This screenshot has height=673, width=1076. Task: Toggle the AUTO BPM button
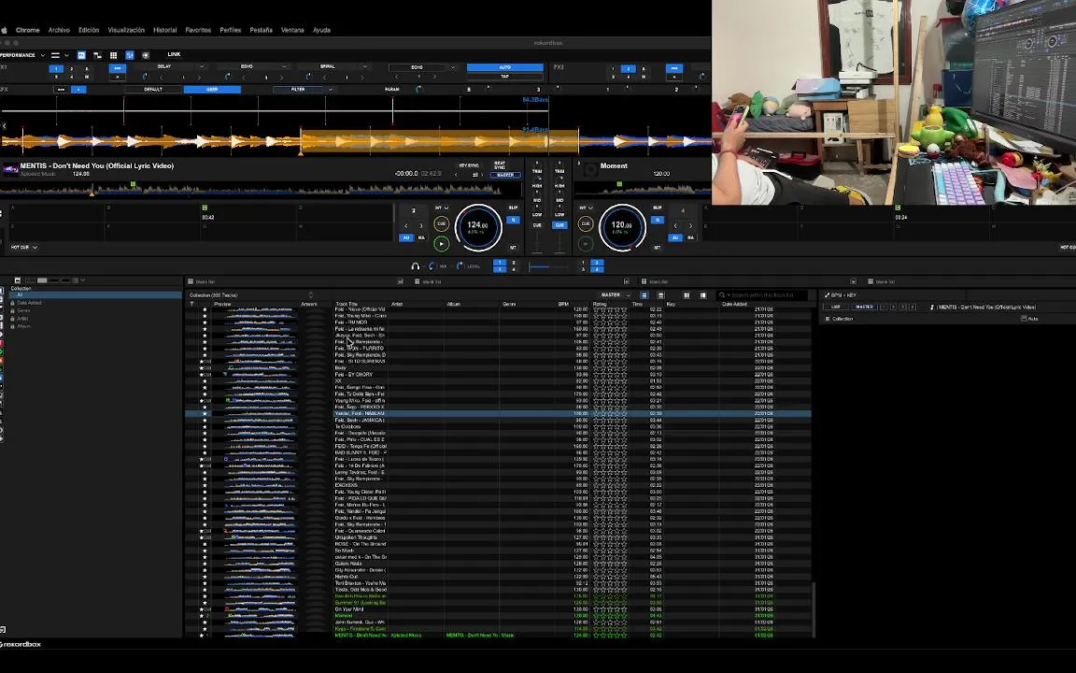505,67
